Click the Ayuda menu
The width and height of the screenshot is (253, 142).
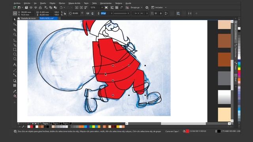[128, 3]
